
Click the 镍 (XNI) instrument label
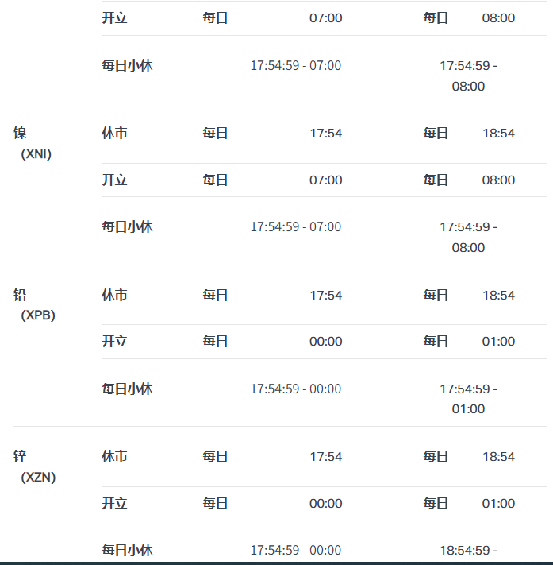point(33,143)
